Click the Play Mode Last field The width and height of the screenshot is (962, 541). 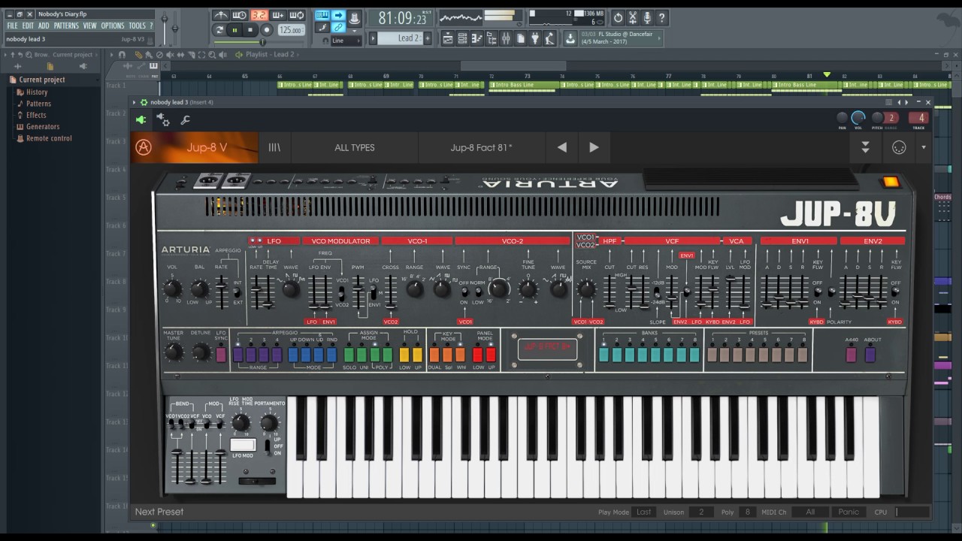point(644,512)
